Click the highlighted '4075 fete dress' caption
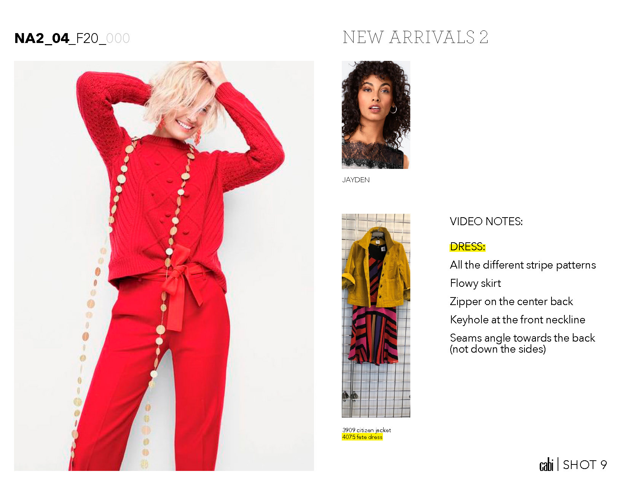 362,437
